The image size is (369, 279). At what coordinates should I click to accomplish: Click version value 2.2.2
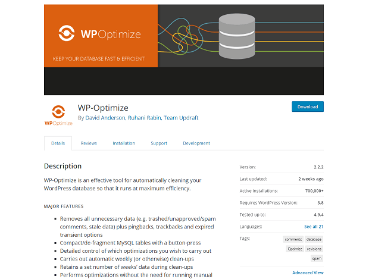318,167
